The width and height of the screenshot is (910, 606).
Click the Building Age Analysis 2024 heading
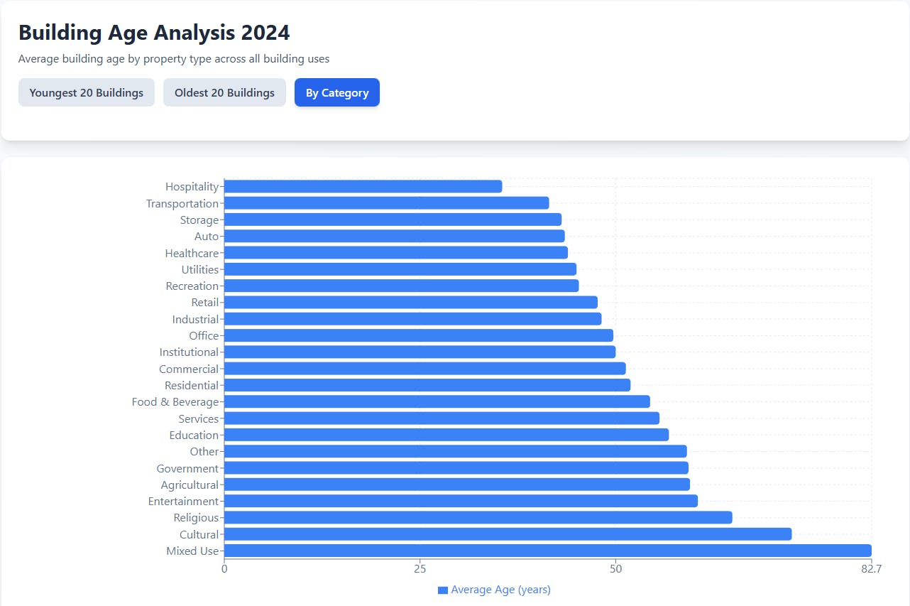[154, 33]
